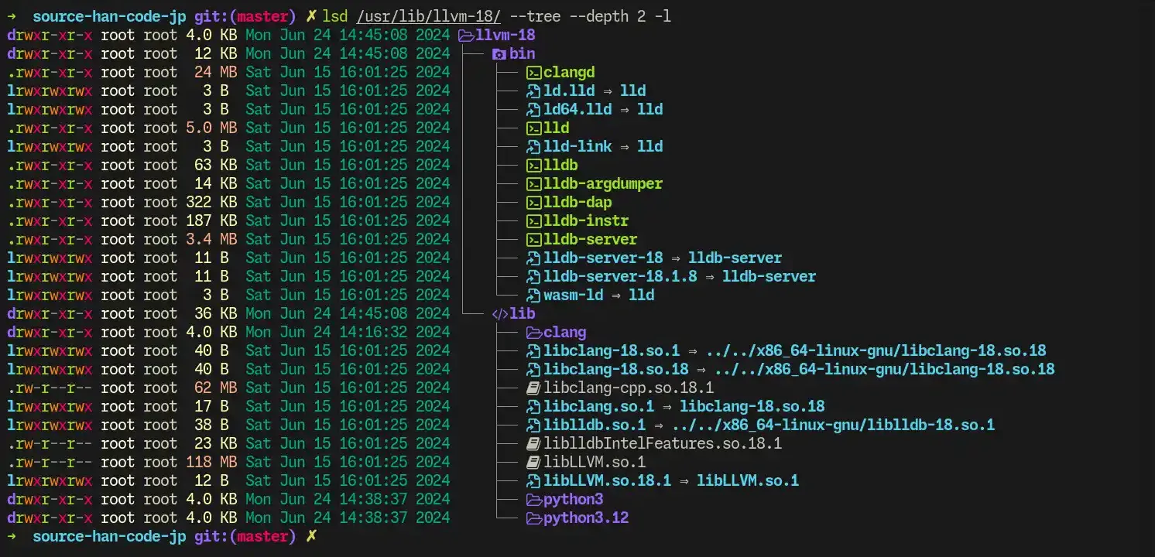Click the 5.0 MB file size

click(211, 128)
